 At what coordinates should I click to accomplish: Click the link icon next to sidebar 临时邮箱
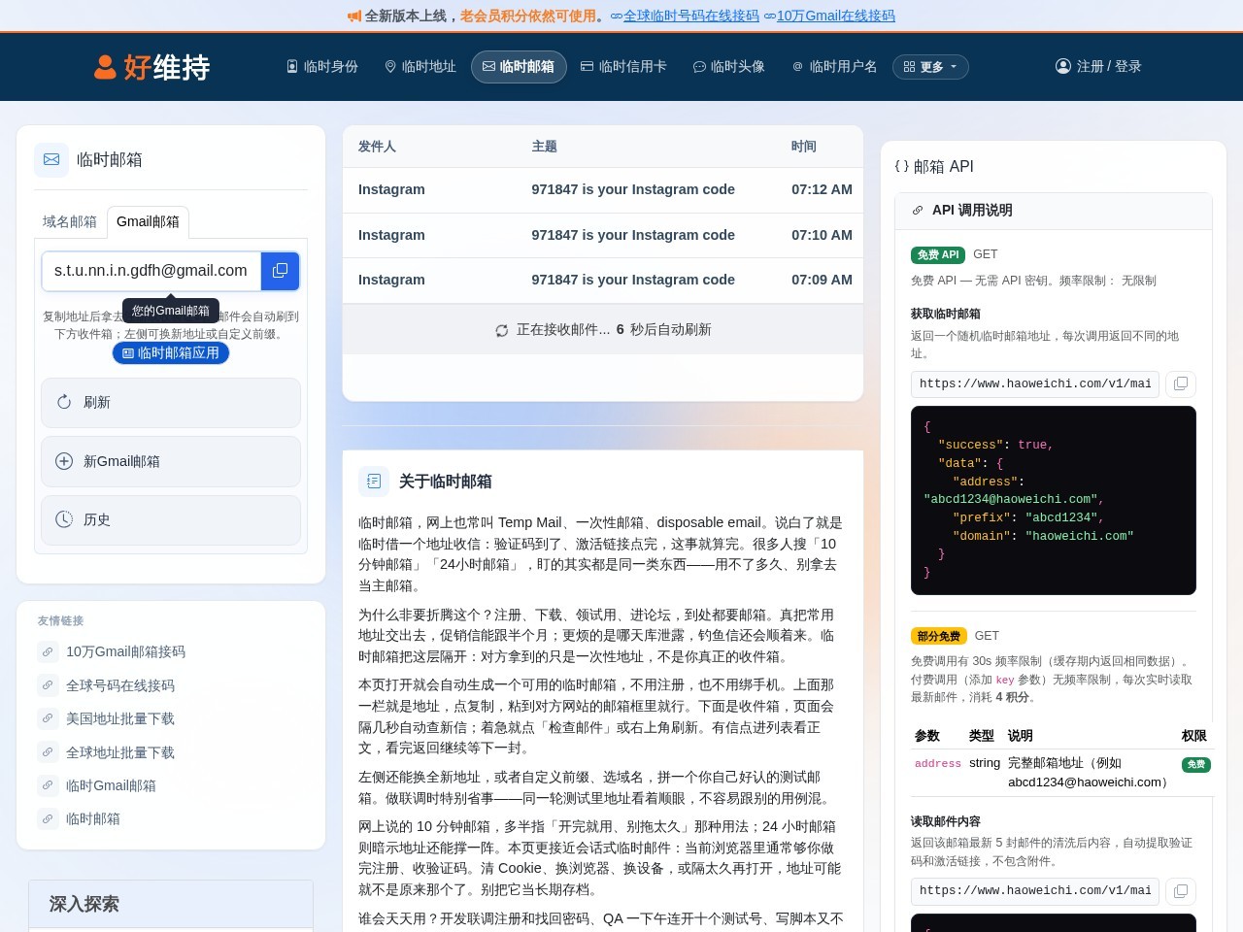(x=47, y=818)
